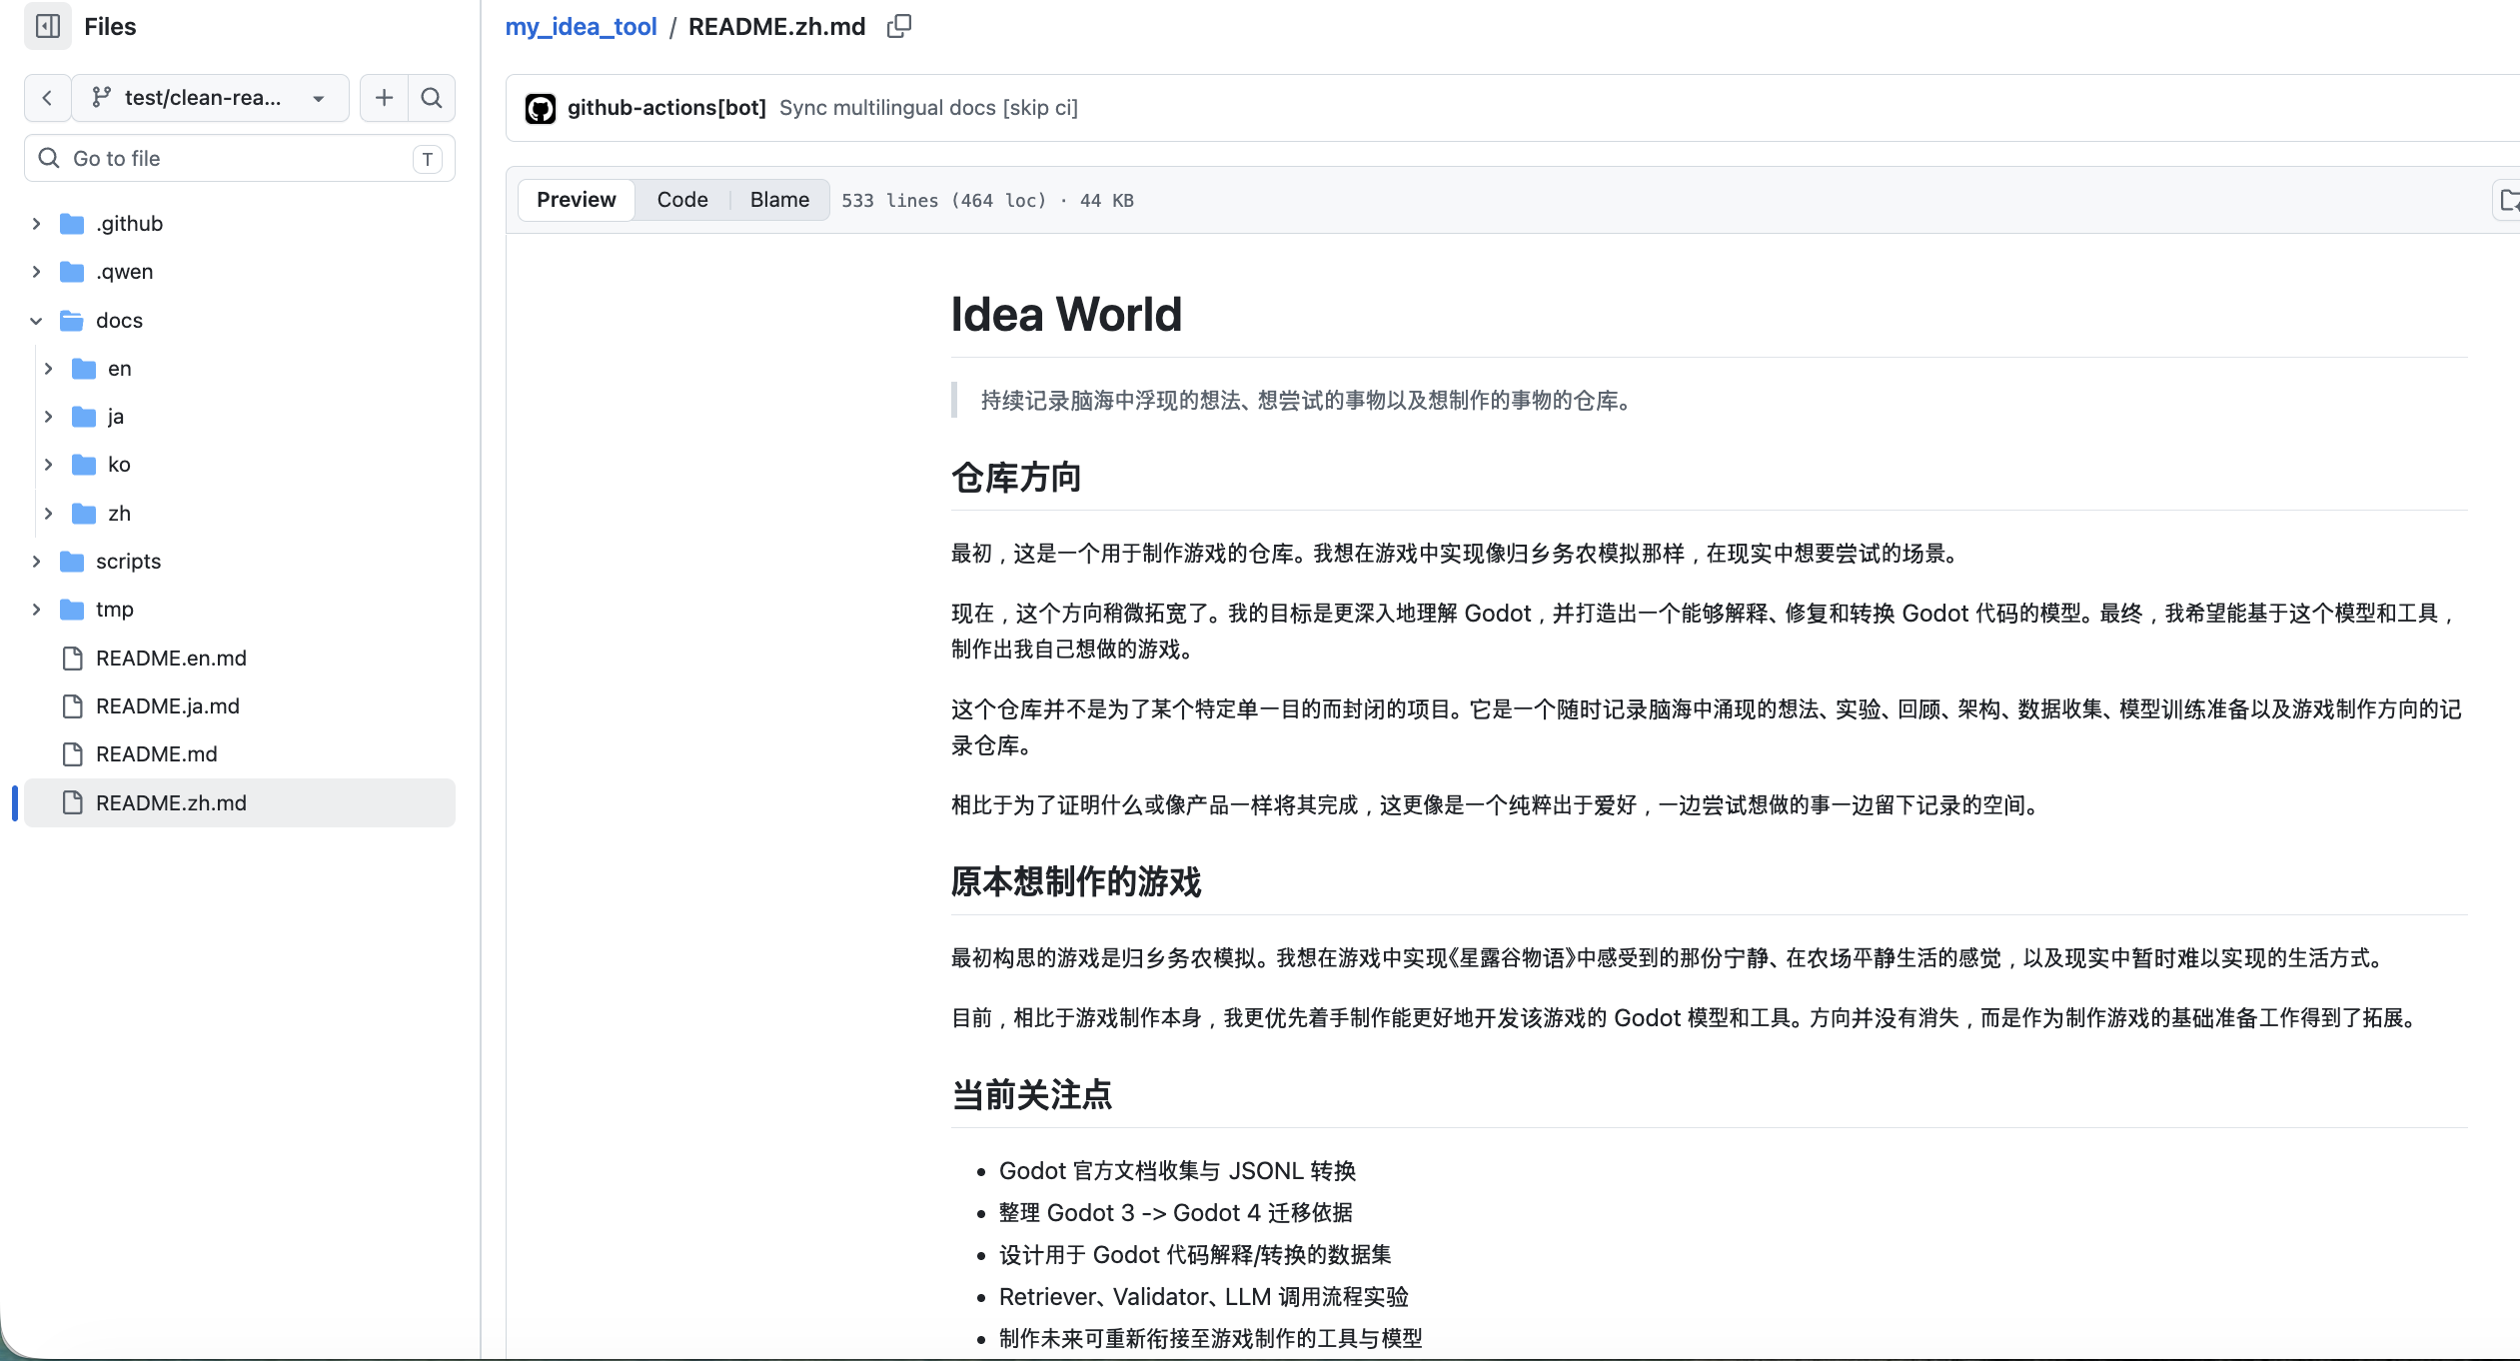Expand the scripts folder chevron
2520x1361 pixels.
(36, 562)
